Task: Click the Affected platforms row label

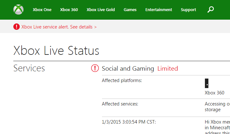Action: point(122,80)
